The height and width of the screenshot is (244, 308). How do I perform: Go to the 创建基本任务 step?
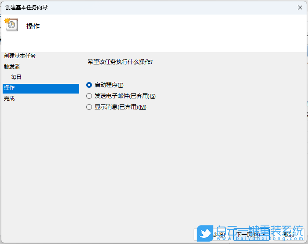20,56
